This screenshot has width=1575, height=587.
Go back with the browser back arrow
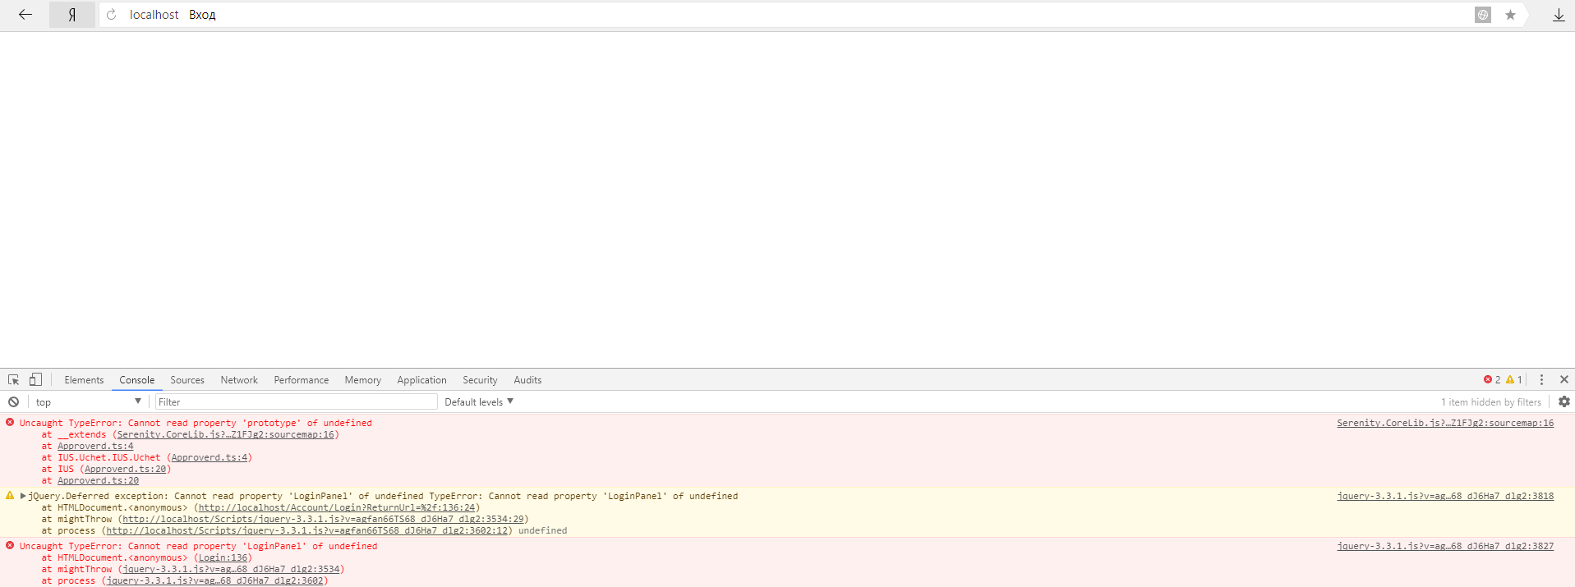pyautogui.click(x=25, y=15)
